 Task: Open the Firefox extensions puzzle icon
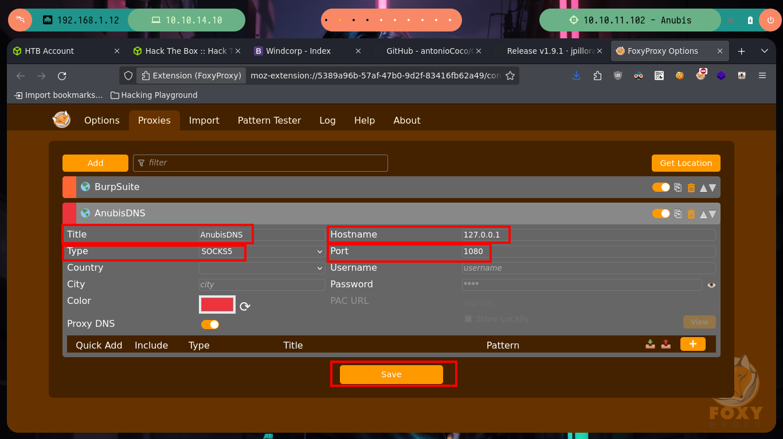[x=597, y=76]
